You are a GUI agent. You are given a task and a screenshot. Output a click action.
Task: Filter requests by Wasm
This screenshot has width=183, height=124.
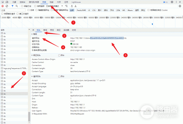click(x=130, y=10)
